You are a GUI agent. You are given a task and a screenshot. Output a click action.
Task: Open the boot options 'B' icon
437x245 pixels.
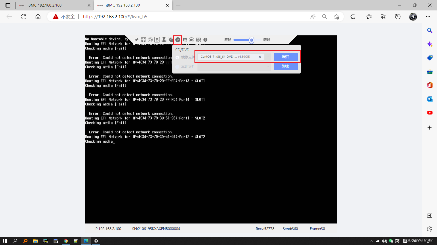(157, 40)
